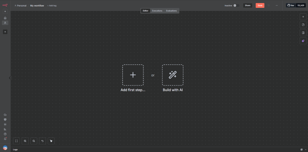Zoom out on the workflow canvas
Screen dimensions: 308x152
[34, 141]
